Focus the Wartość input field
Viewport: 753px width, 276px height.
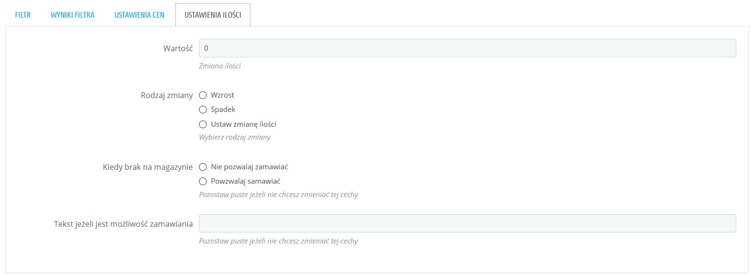coord(467,48)
